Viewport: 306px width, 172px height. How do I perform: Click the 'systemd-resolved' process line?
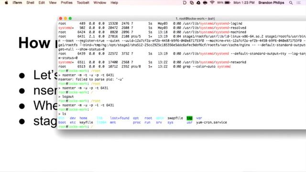tap(152, 28)
